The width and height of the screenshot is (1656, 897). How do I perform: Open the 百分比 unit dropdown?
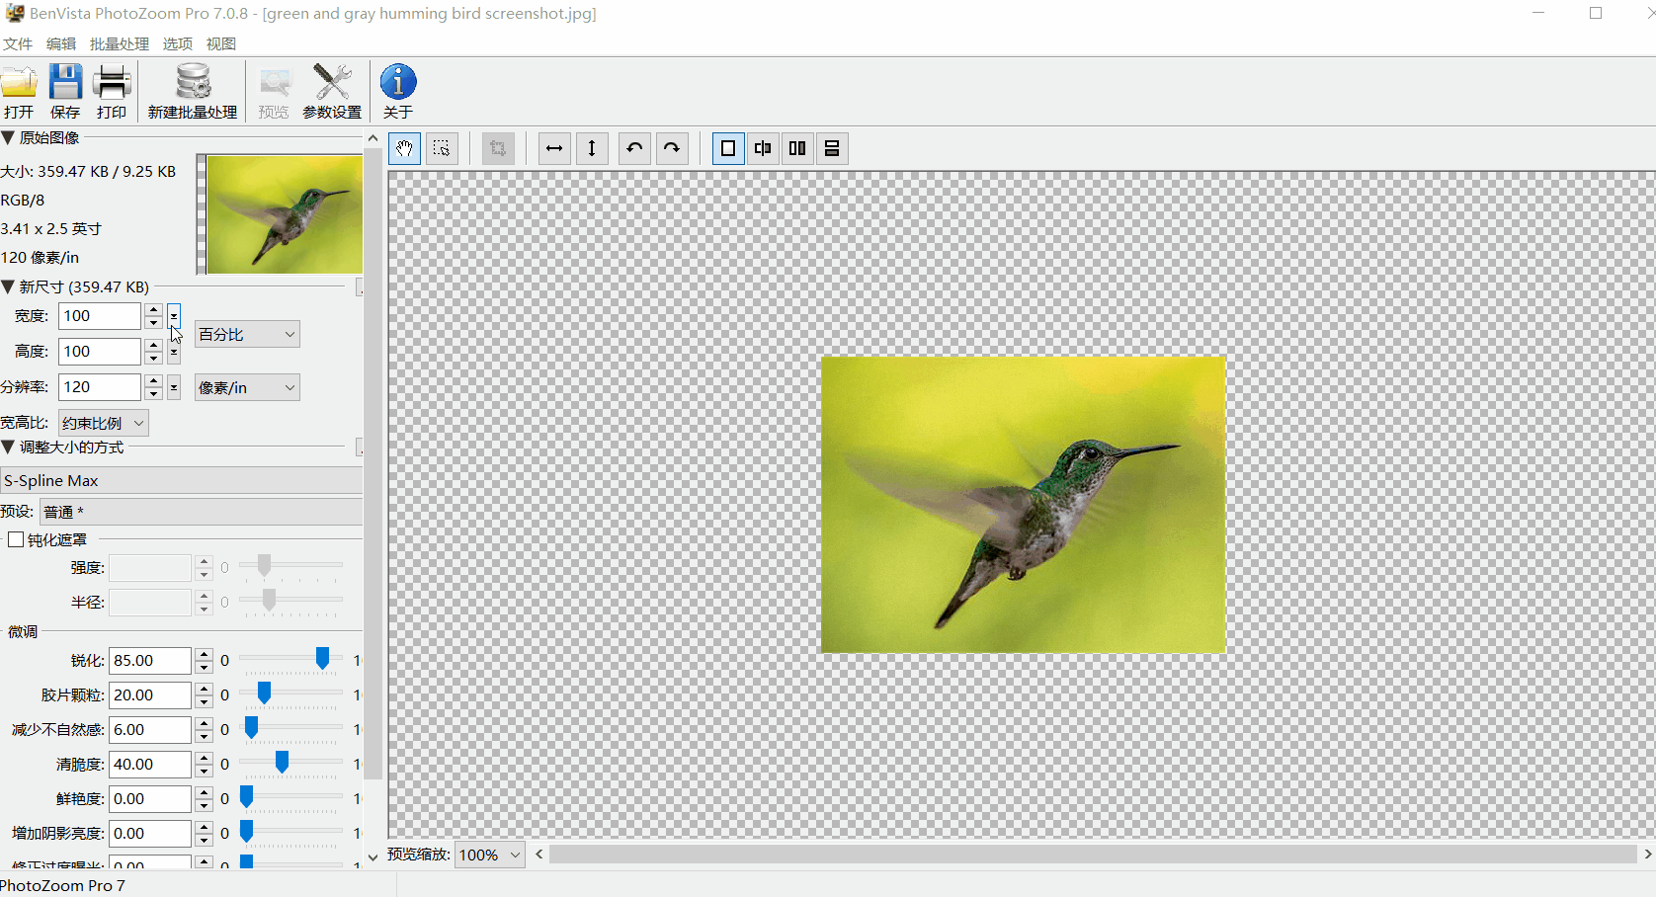[x=247, y=334]
